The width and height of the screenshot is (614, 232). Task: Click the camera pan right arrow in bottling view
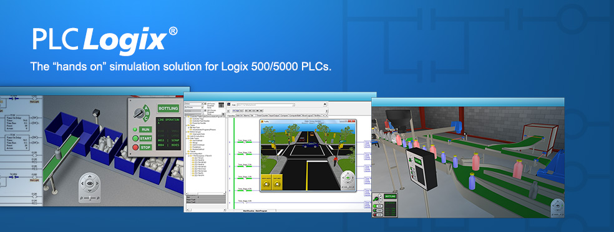(x=97, y=183)
